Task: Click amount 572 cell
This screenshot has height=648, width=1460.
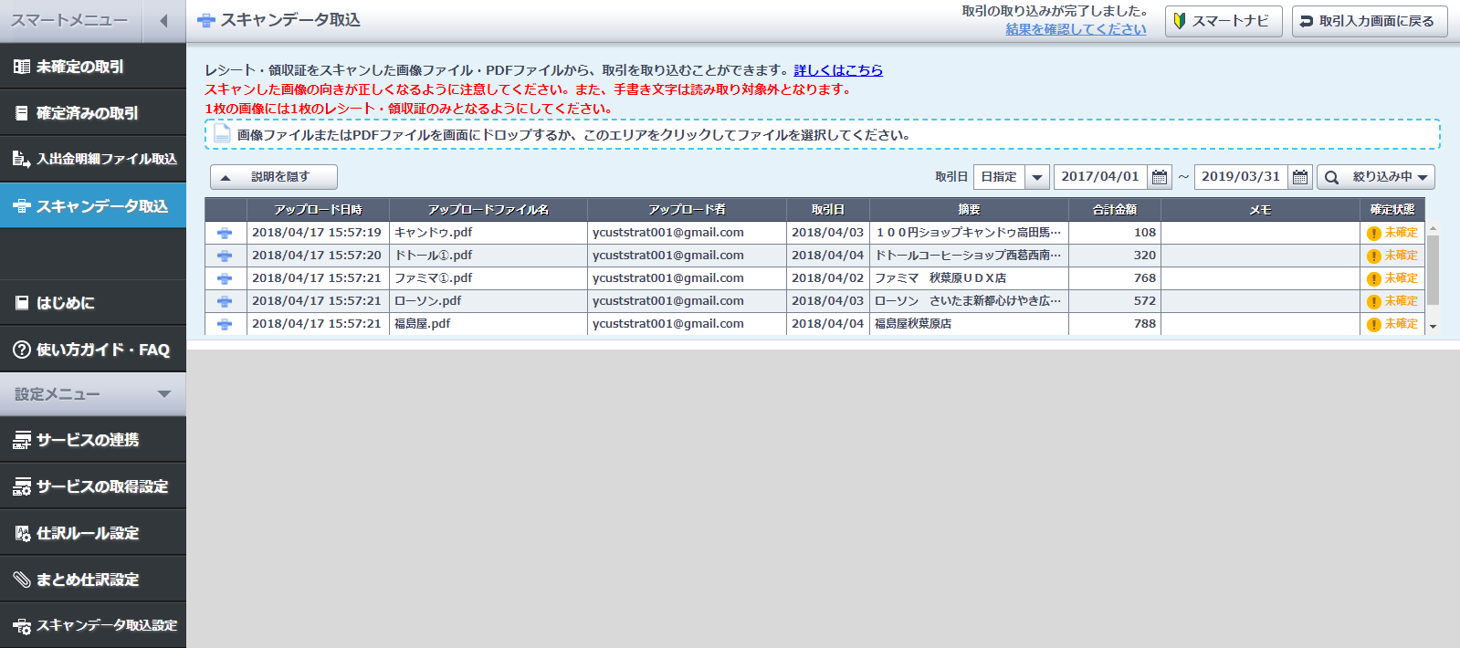Action: pyautogui.click(x=1115, y=301)
